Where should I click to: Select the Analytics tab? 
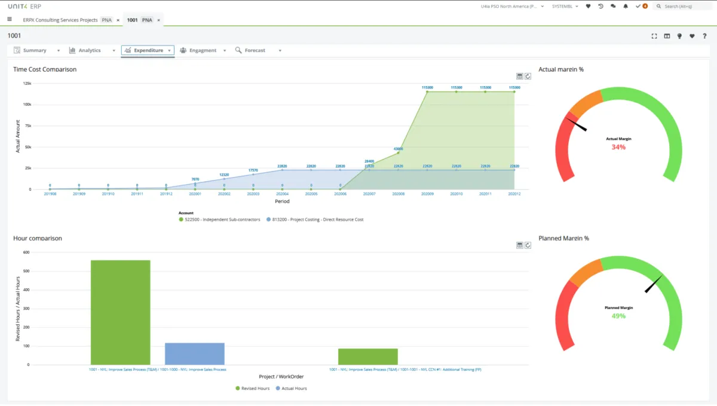(90, 51)
